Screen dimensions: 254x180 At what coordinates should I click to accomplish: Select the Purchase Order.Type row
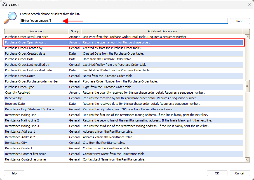[x=124, y=87]
